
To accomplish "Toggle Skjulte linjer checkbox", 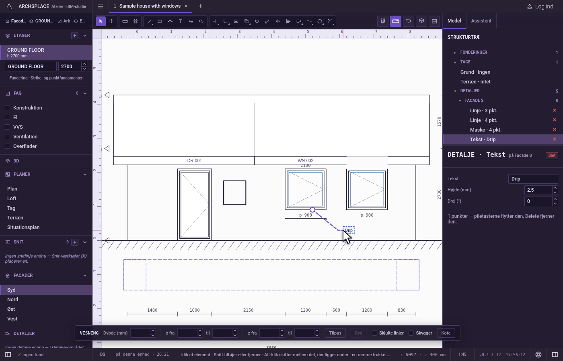I will pyautogui.click(x=374, y=333).
